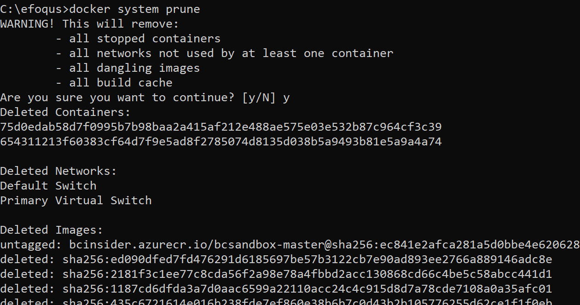Click the 'Default Switch' network entry

pyautogui.click(x=48, y=186)
